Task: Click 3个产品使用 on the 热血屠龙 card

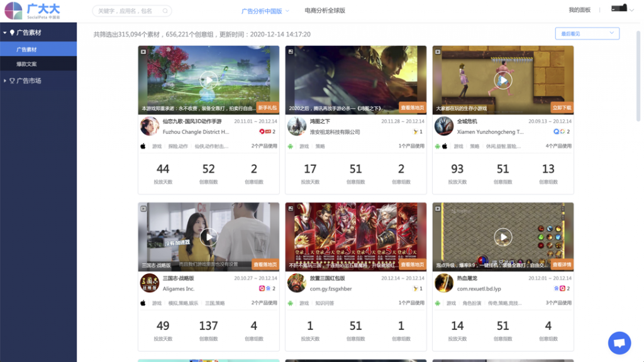Action: point(558,303)
